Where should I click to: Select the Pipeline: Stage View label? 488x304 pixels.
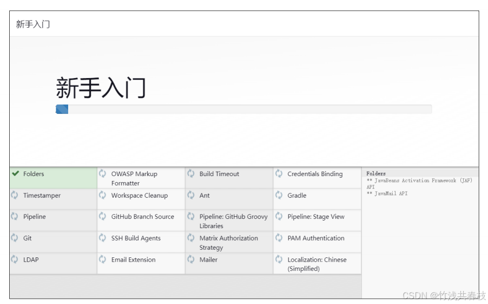316,217
